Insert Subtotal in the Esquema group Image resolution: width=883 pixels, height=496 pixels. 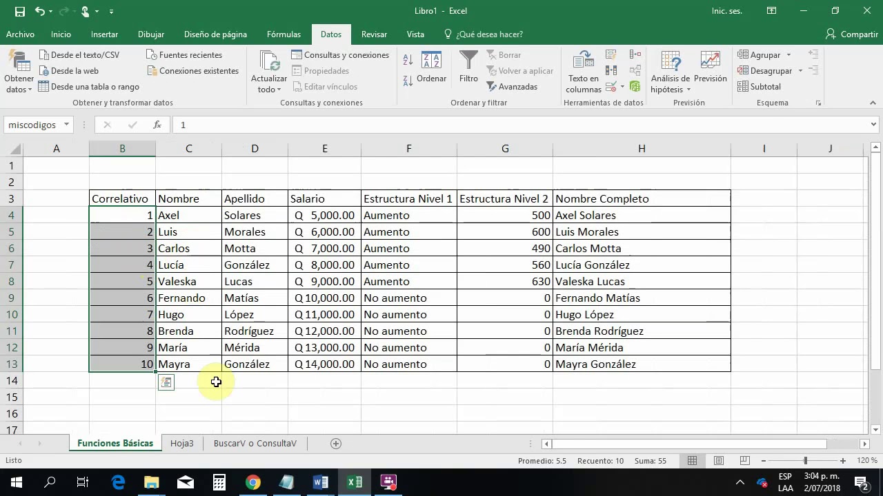pyautogui.click(x=759, y=87)
